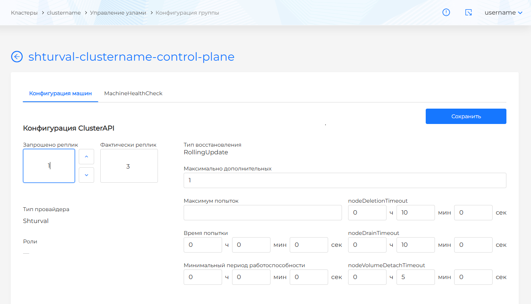Edit Время попытки seconds field
The width and height of the screenshot is (531, 304).
click(309, 245)
